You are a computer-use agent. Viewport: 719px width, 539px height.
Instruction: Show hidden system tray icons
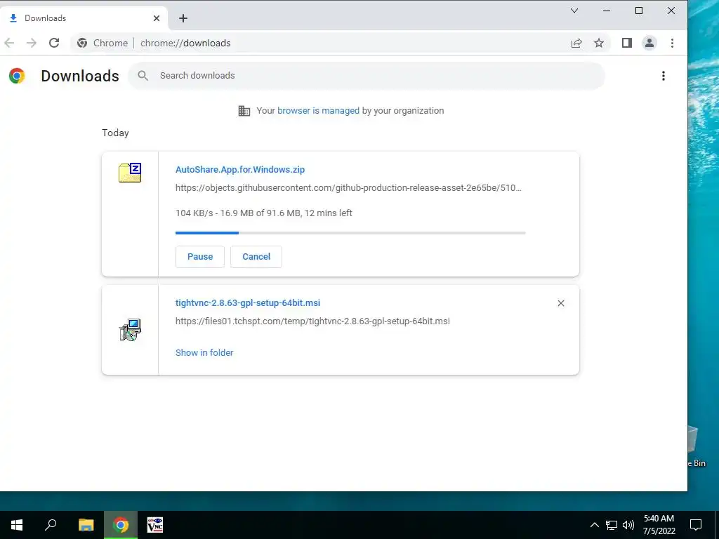point(594,525)
